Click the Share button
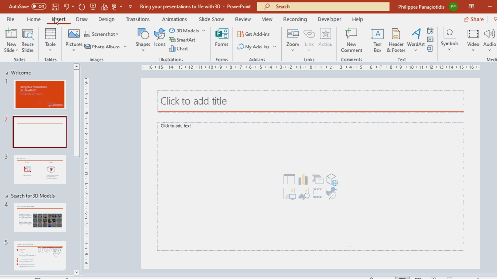This screenshot has height=279, width=497. (x=473, y=19)
